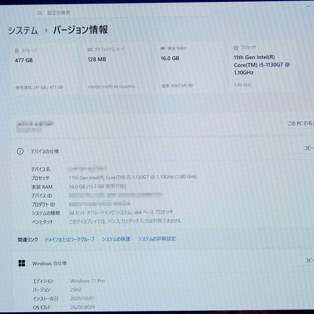Select ペンとタッチ row value text
Screen dimensions: 314x314
(125, 221)
